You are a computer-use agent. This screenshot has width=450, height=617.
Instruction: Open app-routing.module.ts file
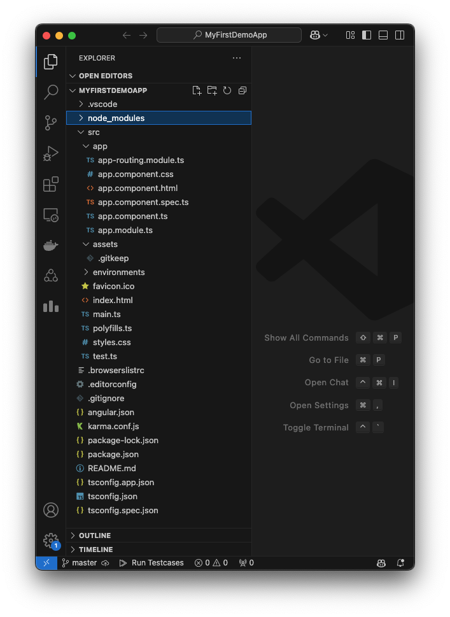pyautogui.click(x=159, y=160)
